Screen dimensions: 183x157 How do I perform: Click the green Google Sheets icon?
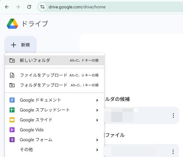tap(12, 110)
